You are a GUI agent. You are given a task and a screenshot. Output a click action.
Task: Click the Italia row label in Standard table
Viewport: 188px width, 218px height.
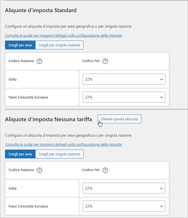pyautogui.click(x=13, y=79)
